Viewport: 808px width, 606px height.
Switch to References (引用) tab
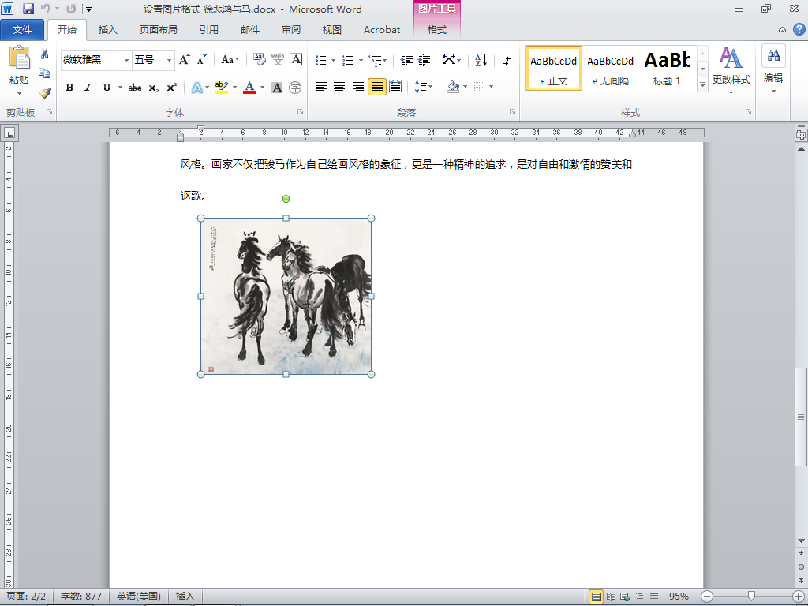[x=208, y=30]
